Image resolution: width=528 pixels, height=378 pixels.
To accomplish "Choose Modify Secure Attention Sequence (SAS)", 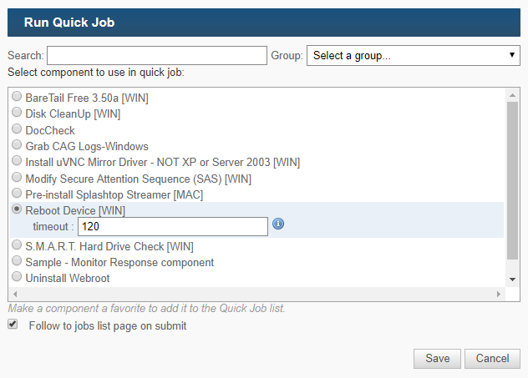I will [17, 177].
